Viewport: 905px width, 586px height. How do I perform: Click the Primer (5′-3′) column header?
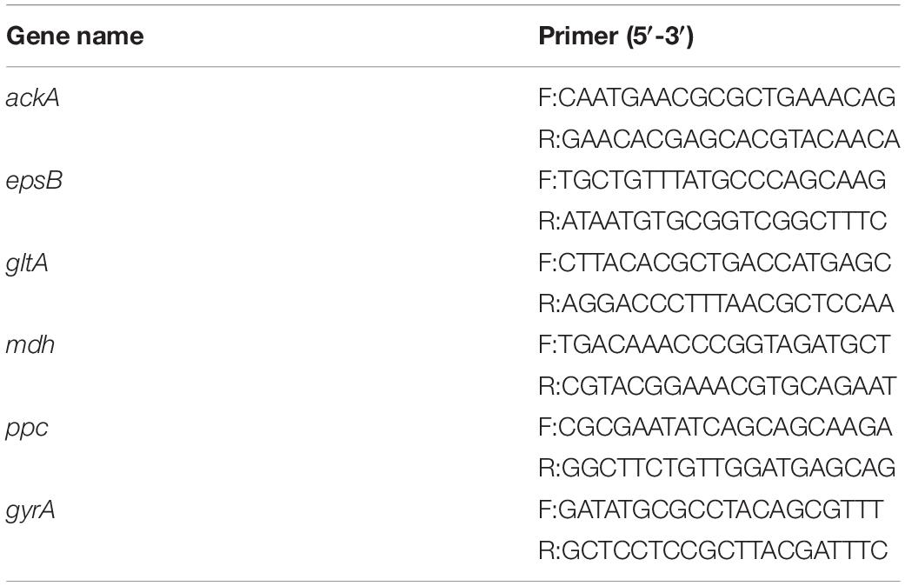pos(616,37)
